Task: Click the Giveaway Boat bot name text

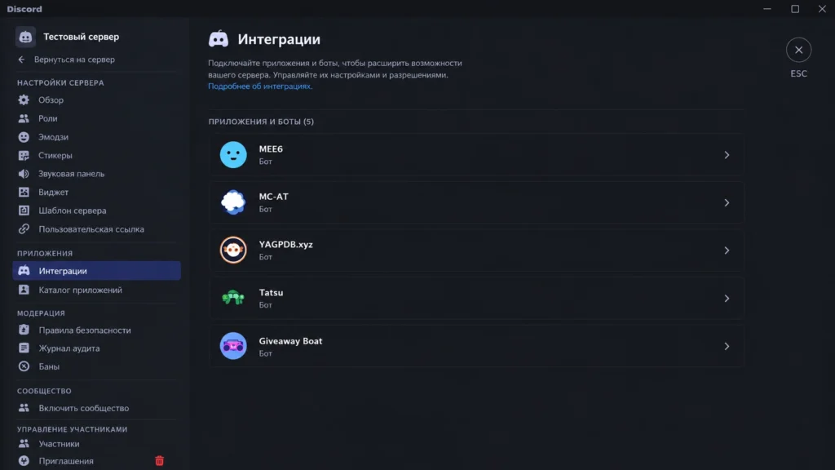Action: click(x=291, y=341)
